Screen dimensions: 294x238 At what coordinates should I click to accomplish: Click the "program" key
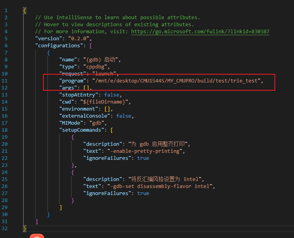point(73,81)
